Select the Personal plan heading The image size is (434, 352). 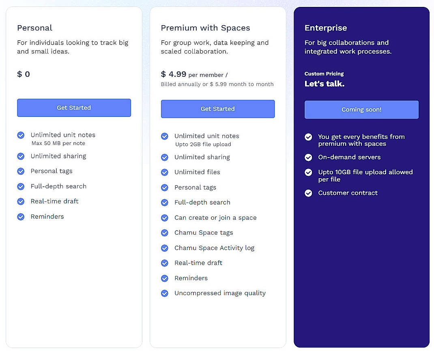(x=34, y=28)
